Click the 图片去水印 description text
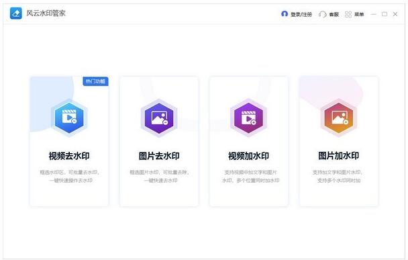 coord(160,177)
